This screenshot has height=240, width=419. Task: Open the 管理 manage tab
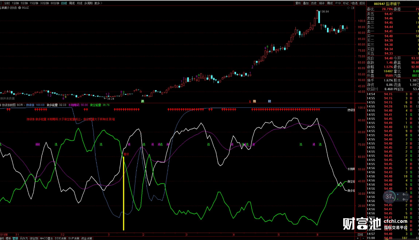tap(15, 238)
